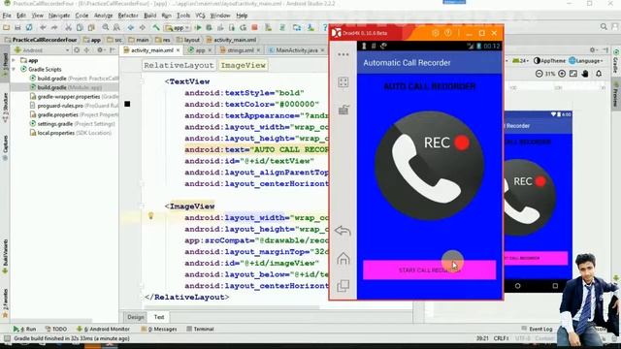
Task: Click the Open folder toolbar icon
Action: click(x=7, y=27)
